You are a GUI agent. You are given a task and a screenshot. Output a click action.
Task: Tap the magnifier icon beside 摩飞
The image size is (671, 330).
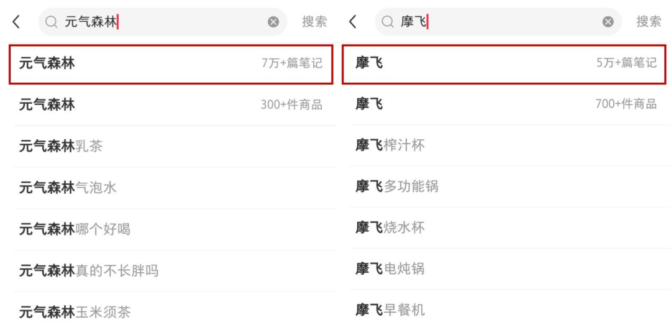tap(388, 22)
